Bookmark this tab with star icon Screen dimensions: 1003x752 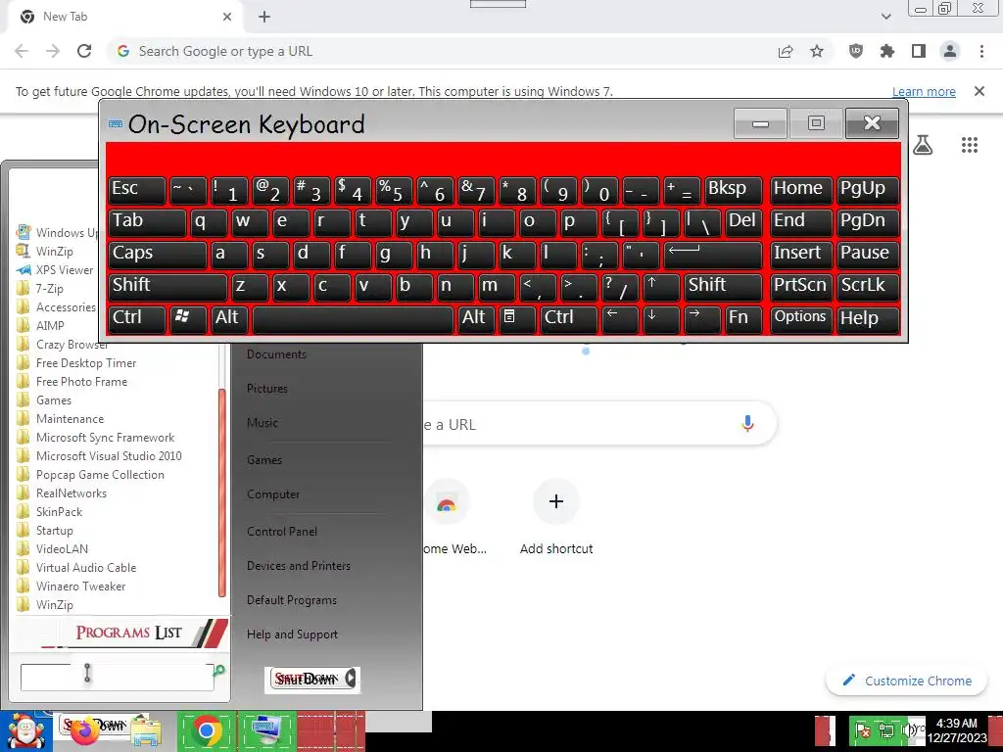[817, 51]
